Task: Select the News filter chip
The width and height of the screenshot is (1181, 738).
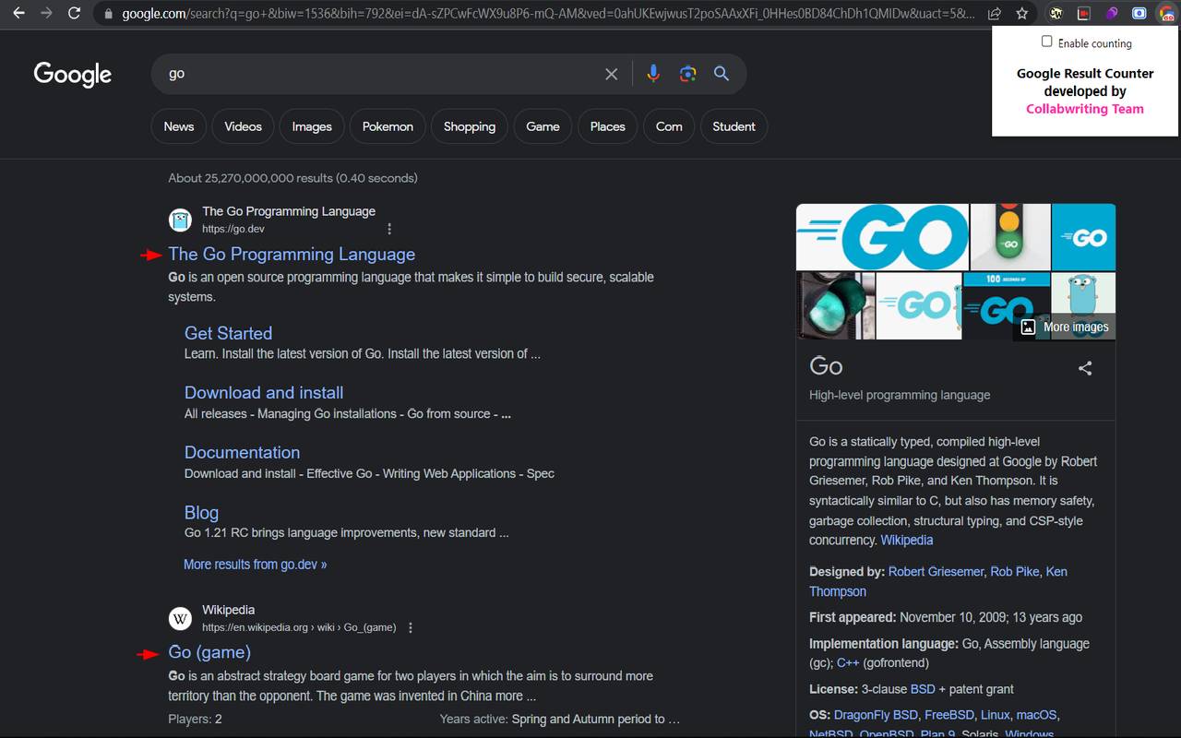Action: [179, 126]
